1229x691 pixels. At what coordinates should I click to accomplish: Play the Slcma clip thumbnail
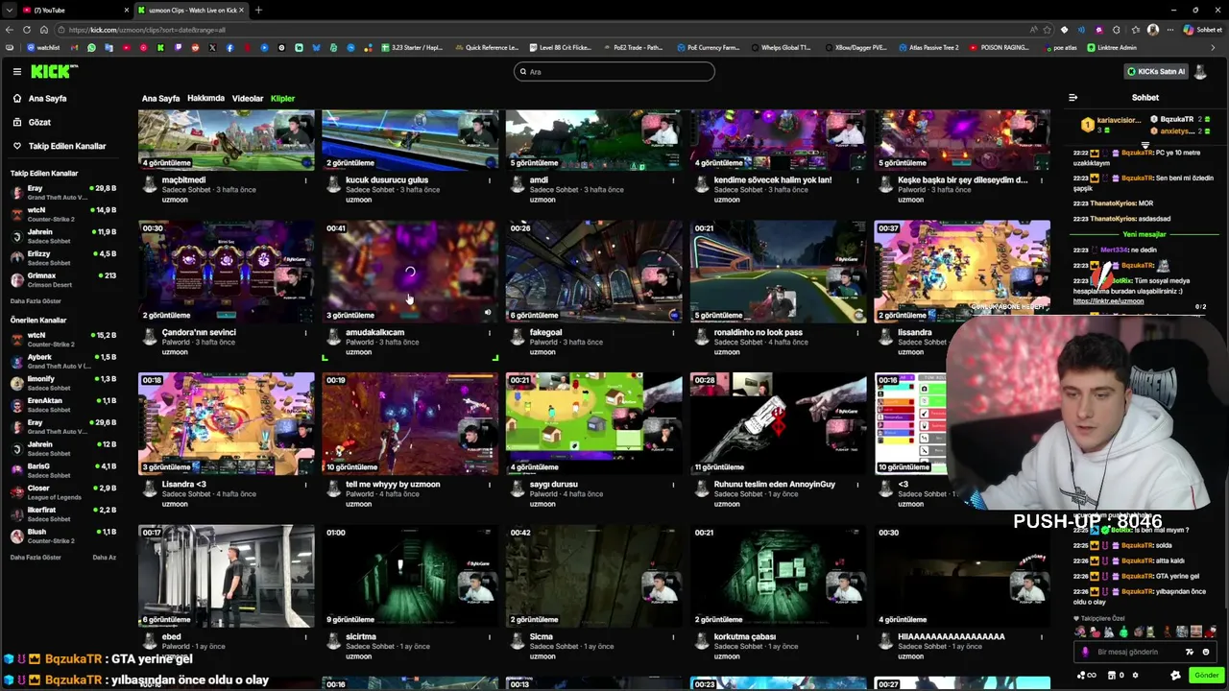coord(594,576)
